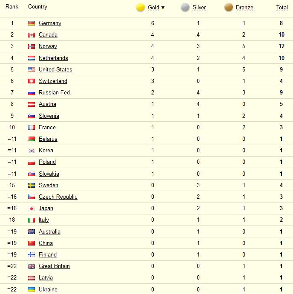This screenshot has width=293, height=294.
Task: Click Netherlands total medal count 10
Action: point(282,58)
